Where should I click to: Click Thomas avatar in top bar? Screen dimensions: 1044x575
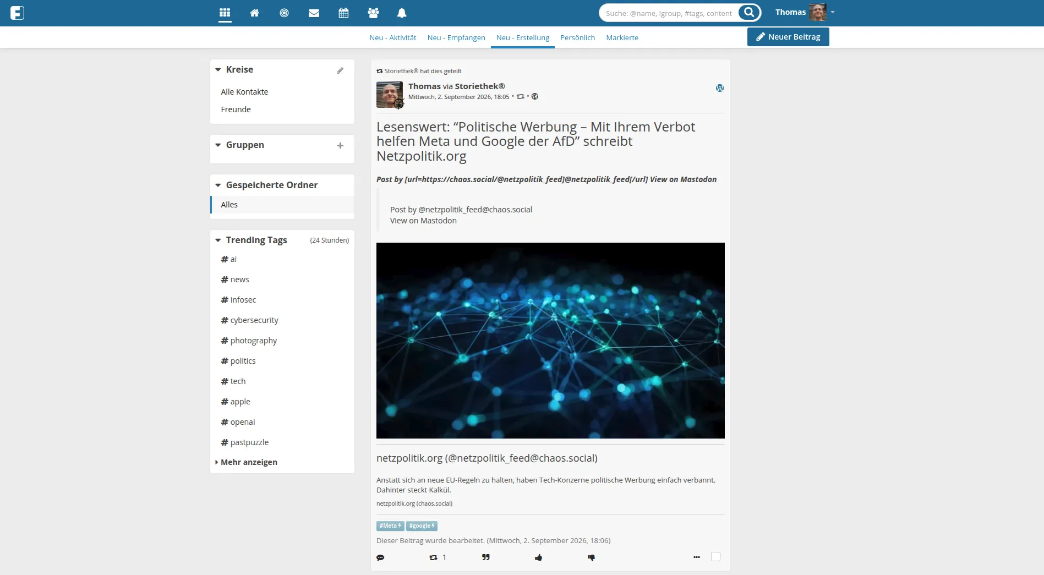(x=818, y=12)
